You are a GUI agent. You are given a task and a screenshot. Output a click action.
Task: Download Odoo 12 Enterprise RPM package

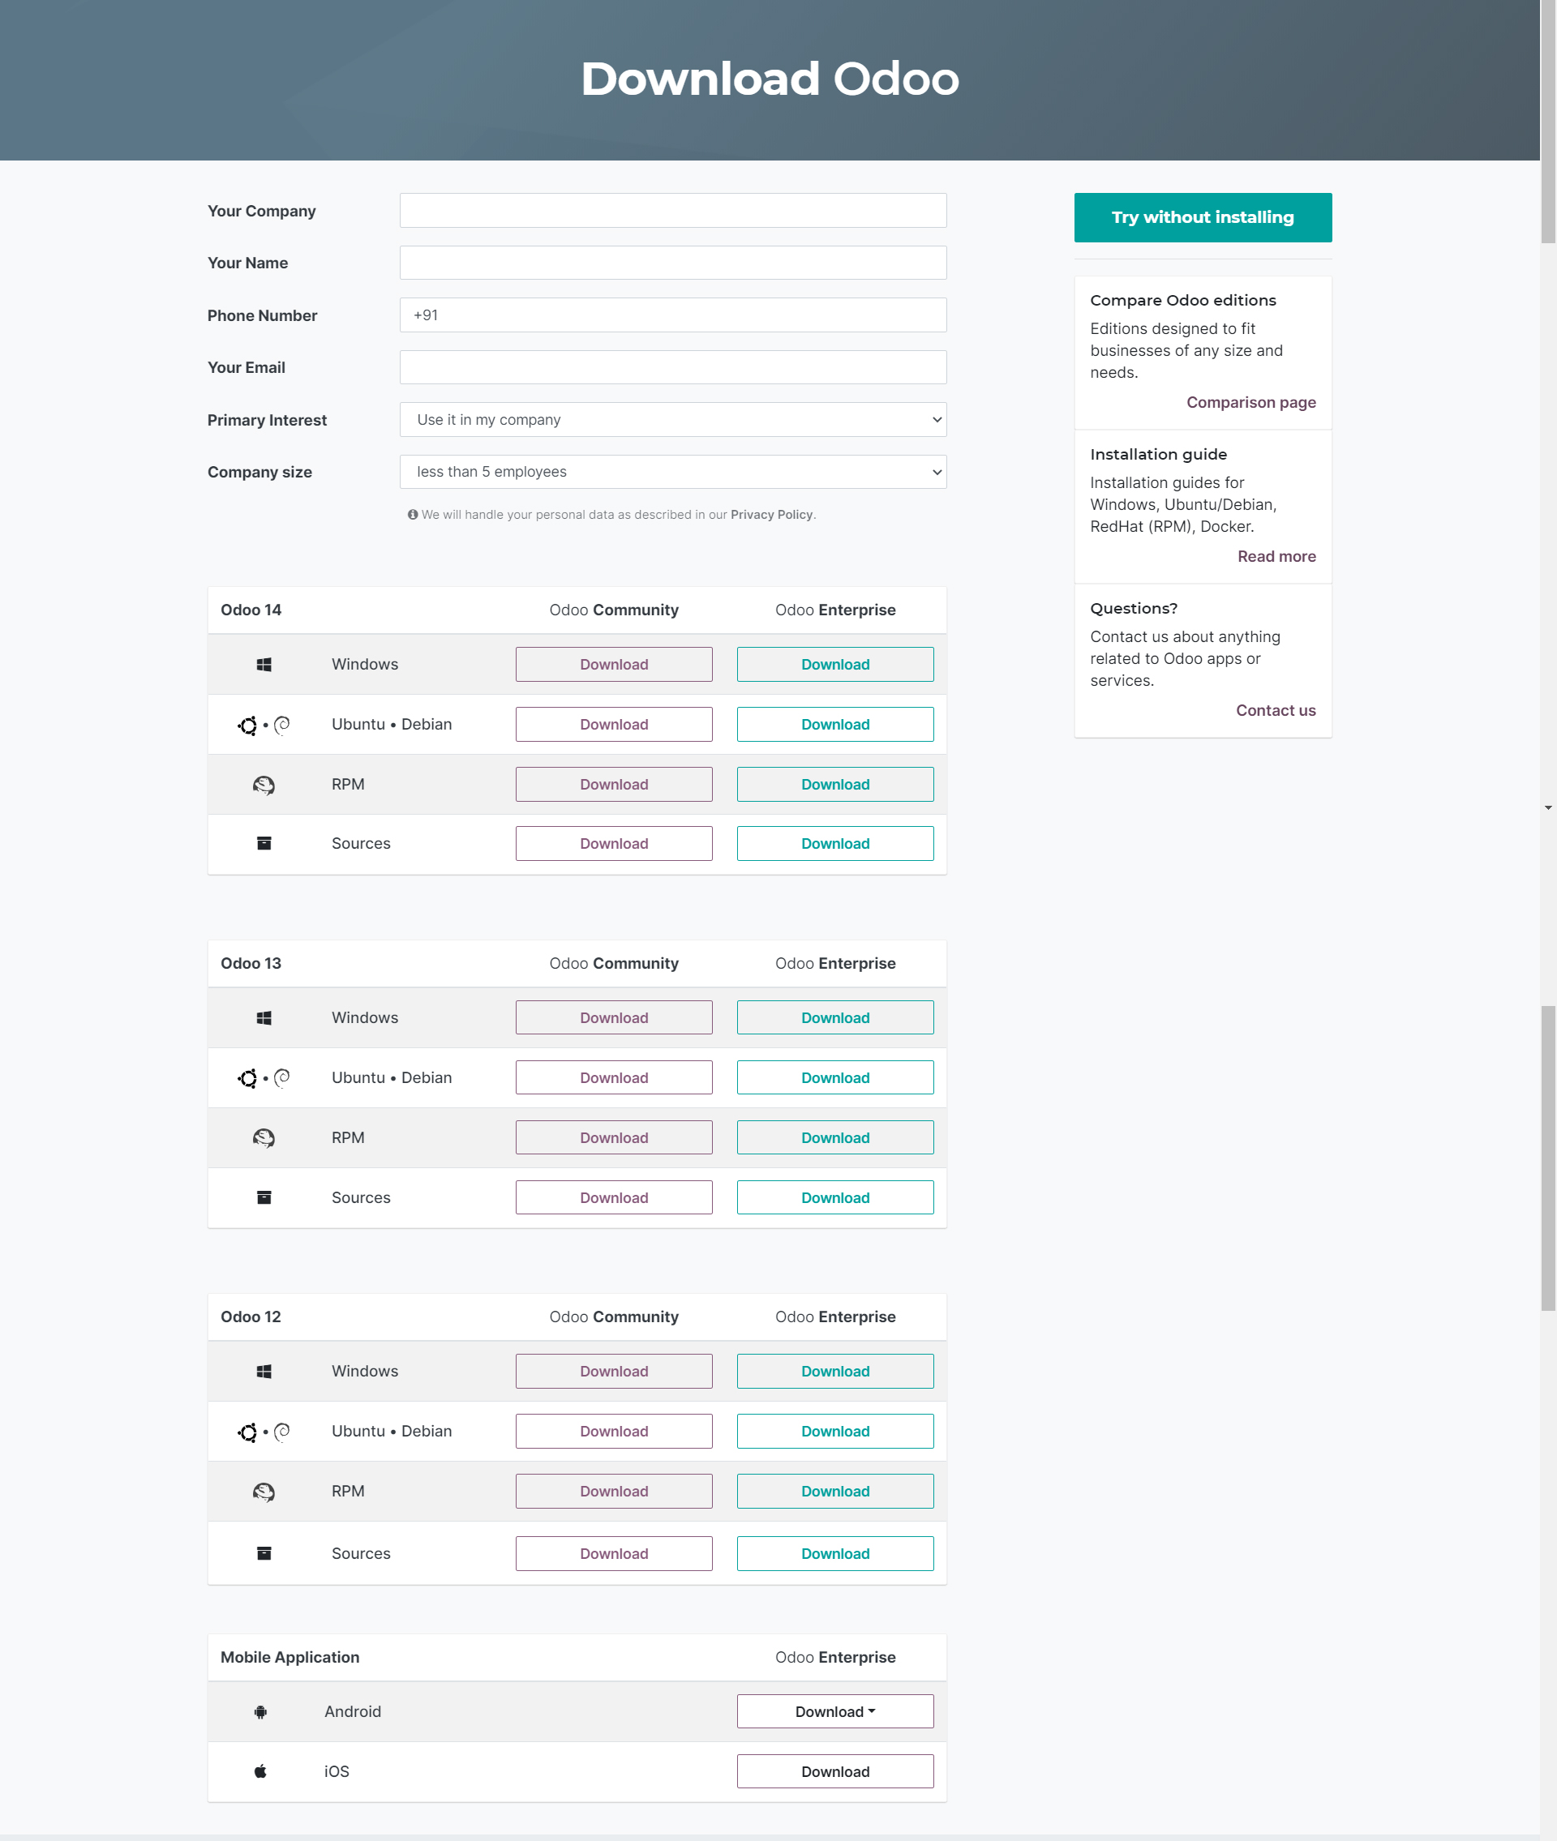click(x=835, y=1492)
